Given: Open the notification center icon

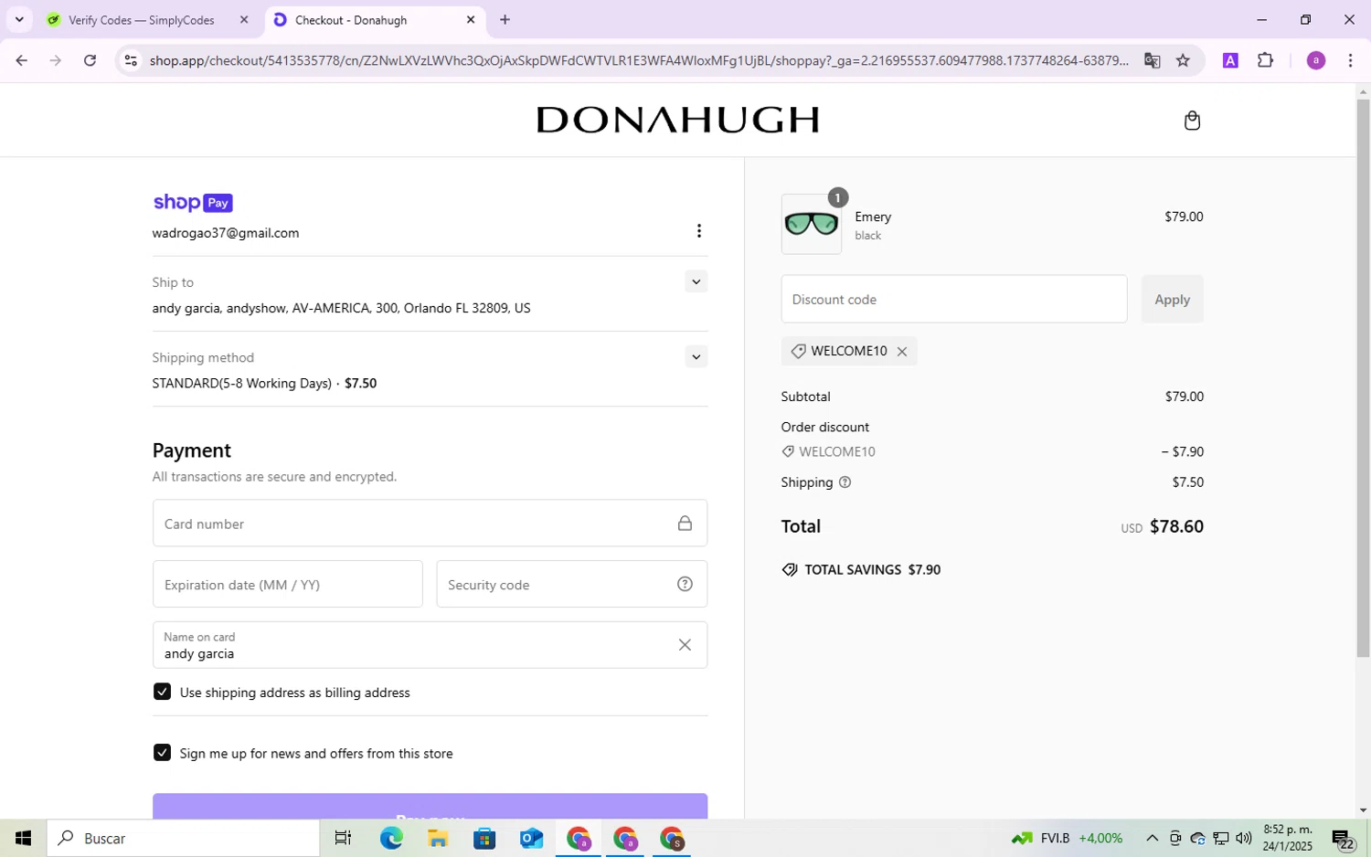Looking at the screenshot, I should pyautogui.click(x=1343, y=838).
